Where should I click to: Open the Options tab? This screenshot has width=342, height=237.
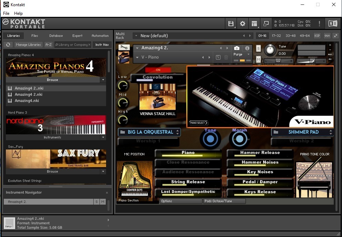pyautogui.click(x=181, y=201)
